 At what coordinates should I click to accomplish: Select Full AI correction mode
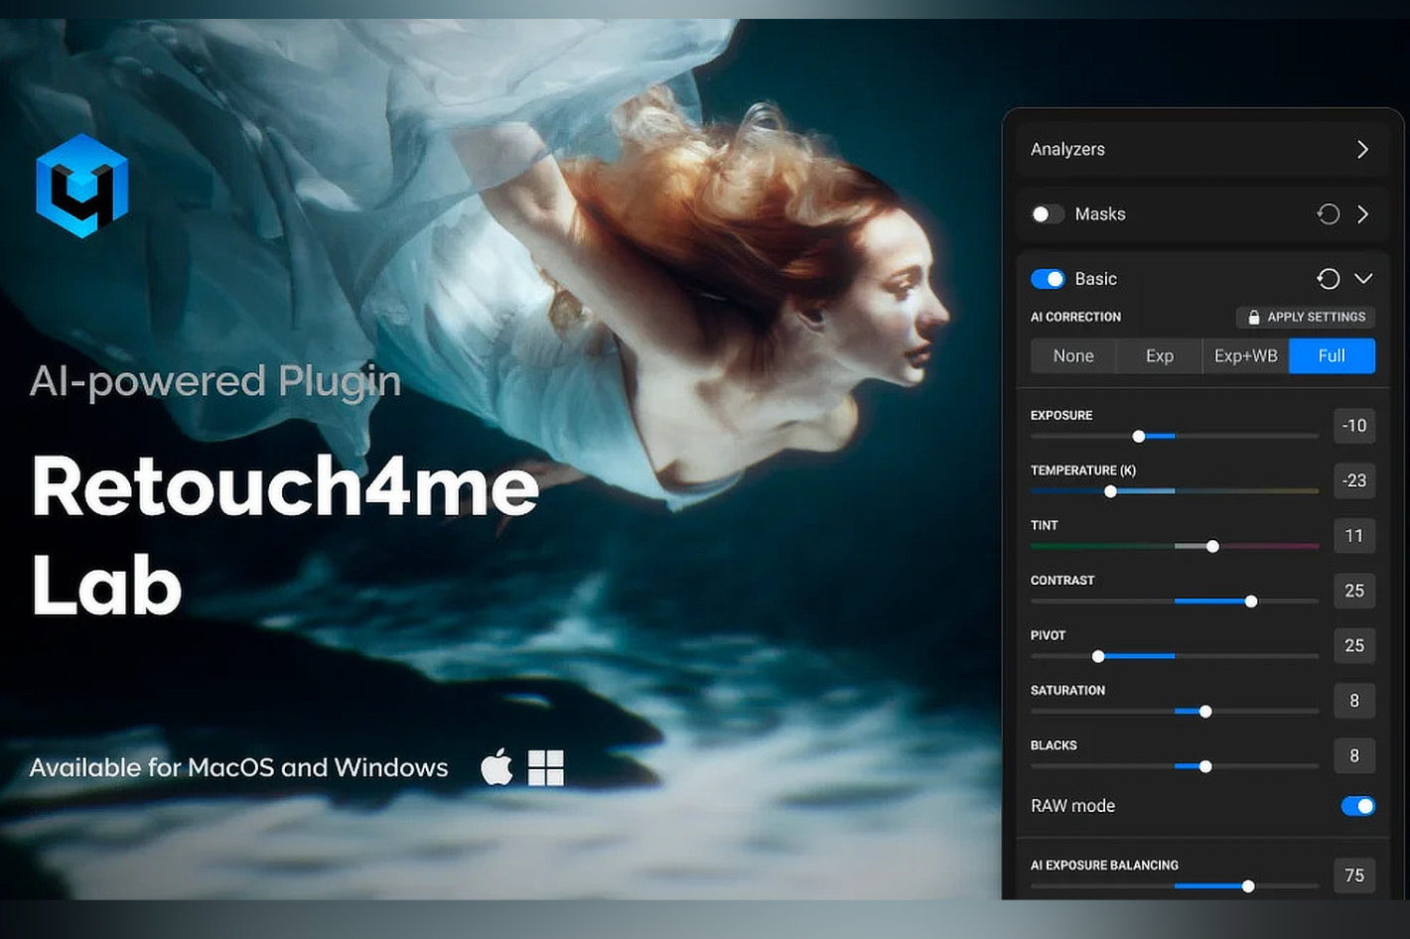coord(1332,356)
